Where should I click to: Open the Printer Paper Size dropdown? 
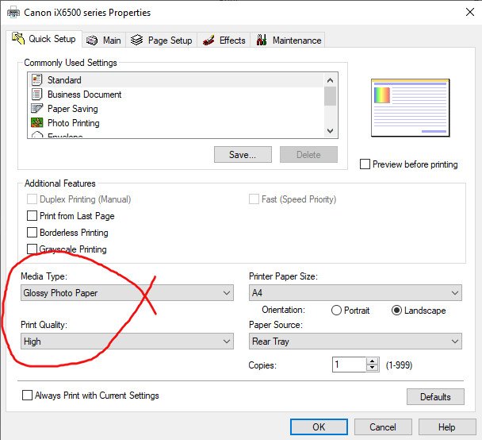355,293
